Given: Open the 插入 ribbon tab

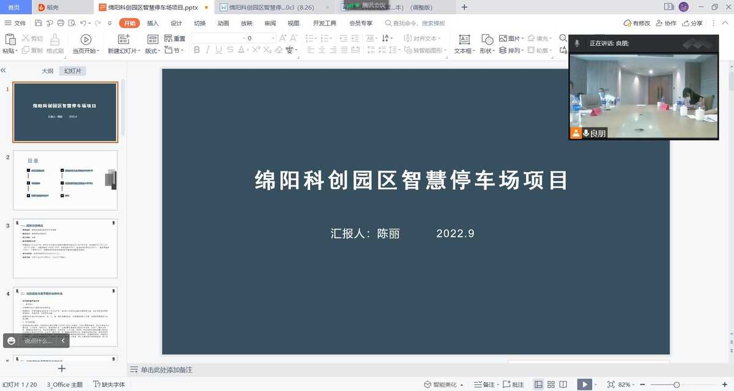Looking at the screenshot, I should [x=153, y=23].
